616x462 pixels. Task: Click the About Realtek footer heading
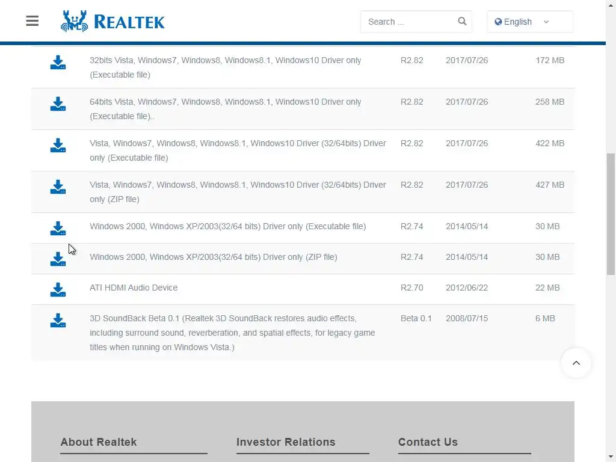(99, 442)
